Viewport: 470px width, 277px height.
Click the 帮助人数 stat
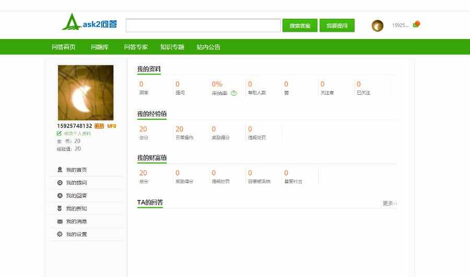point(257,88)
